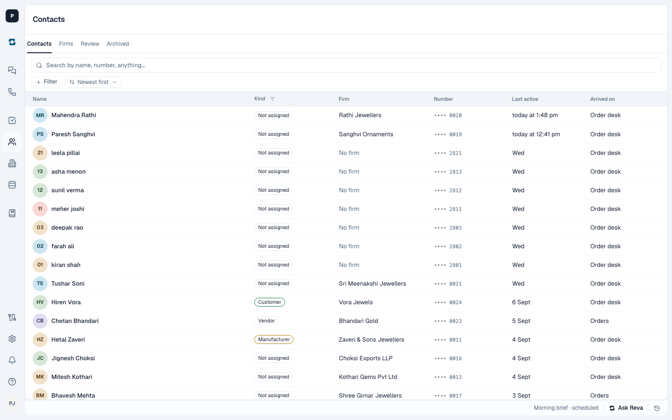
Task: Focus the contact search field
Action: [346, 65]
